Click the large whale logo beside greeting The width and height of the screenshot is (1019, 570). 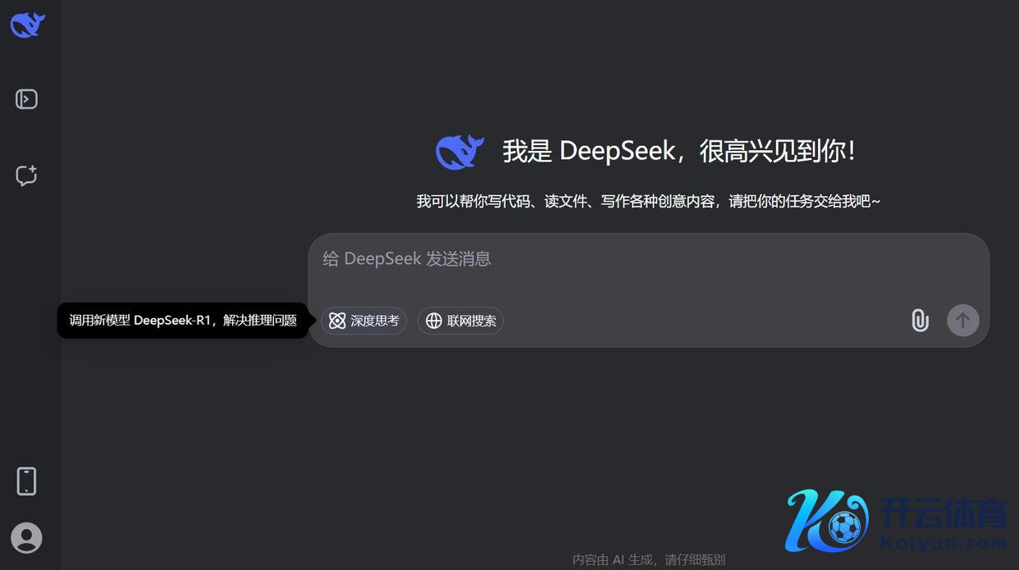coord(459,152)
